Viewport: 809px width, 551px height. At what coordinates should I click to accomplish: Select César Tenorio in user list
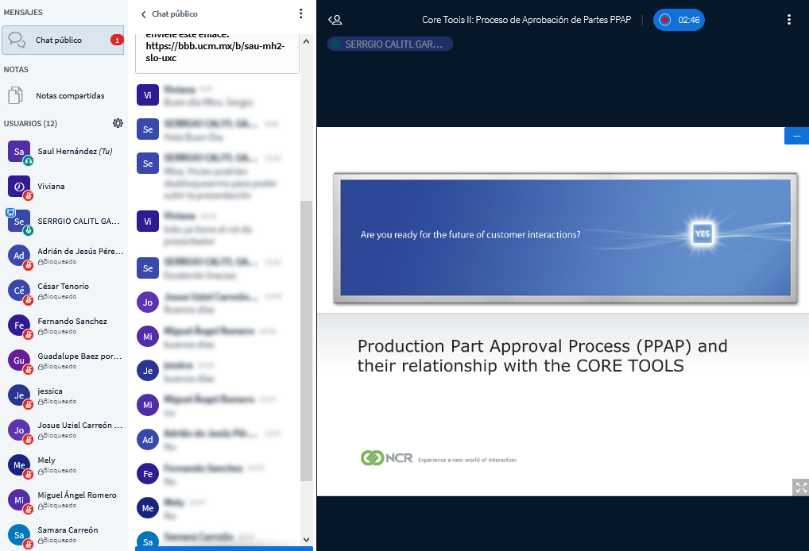64,291
